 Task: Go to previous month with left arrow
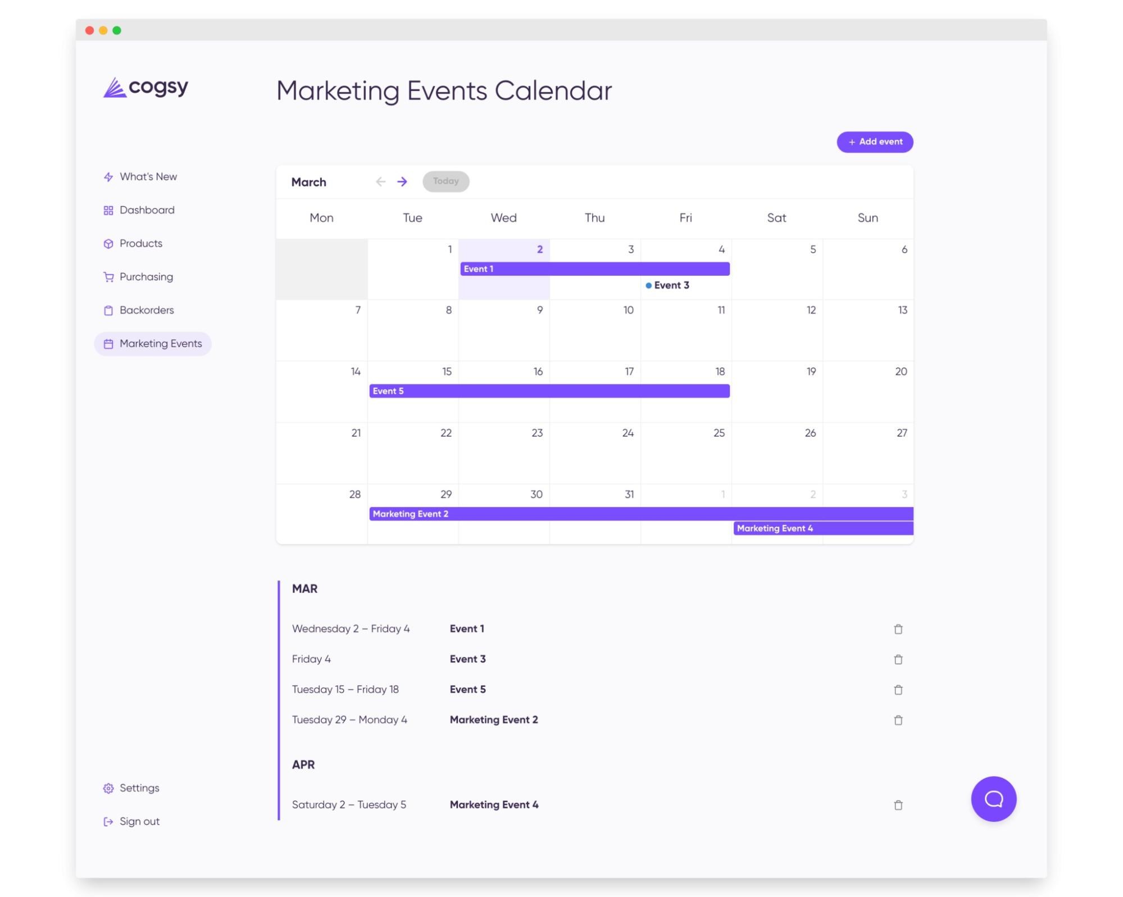381,181
